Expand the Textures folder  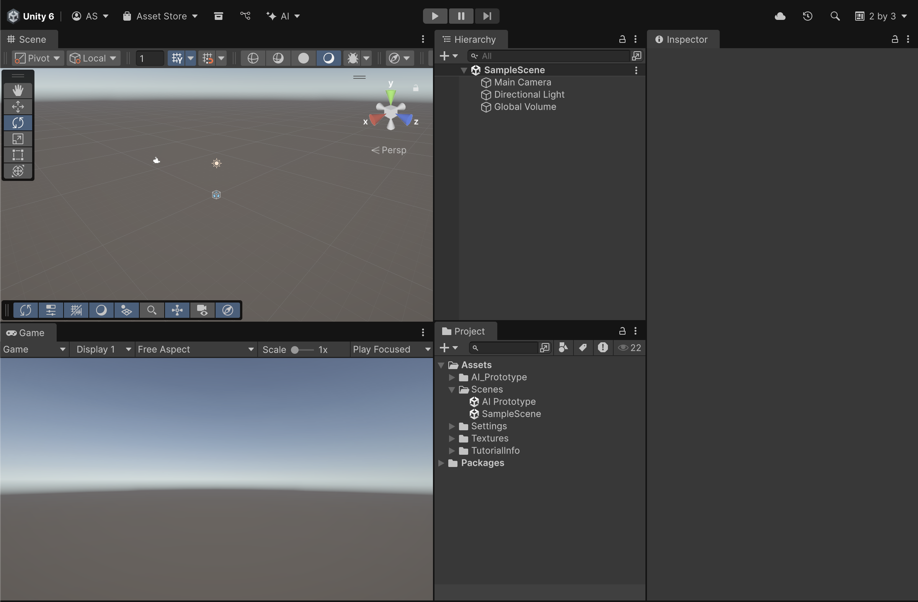coord(452,439)
